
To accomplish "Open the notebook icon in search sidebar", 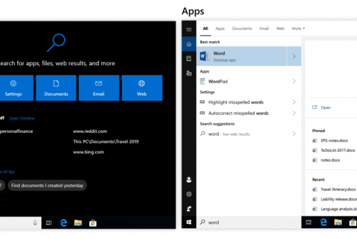I will coord(189,58).
